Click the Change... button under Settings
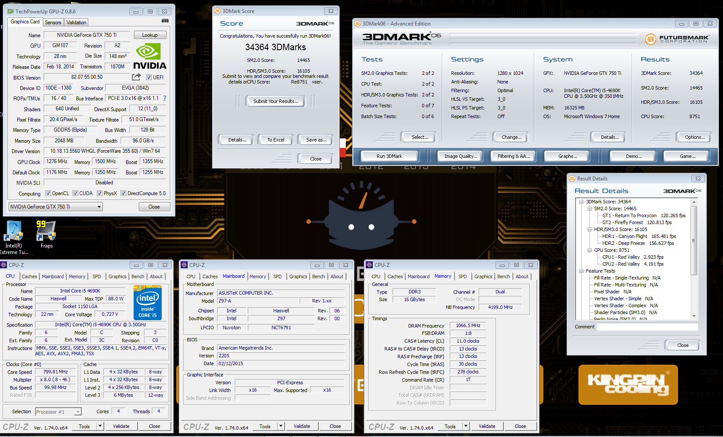Screen dimensions: 723x437 pyautogui.click(x=512, y=137)
